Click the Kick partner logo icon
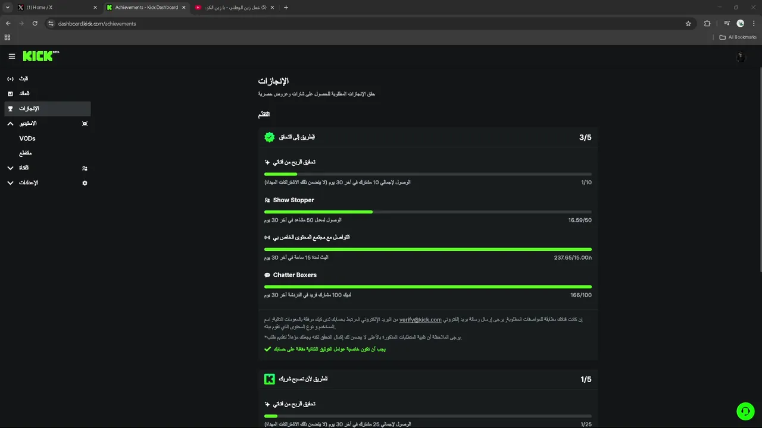This screenshot has width=762, height=428. [270, 379]
